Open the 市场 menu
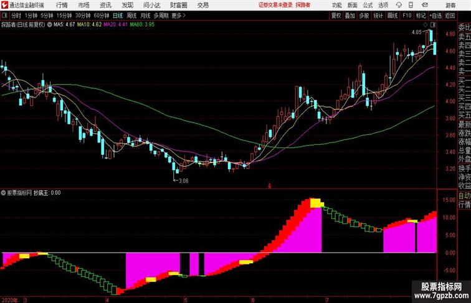 point(84,5)
